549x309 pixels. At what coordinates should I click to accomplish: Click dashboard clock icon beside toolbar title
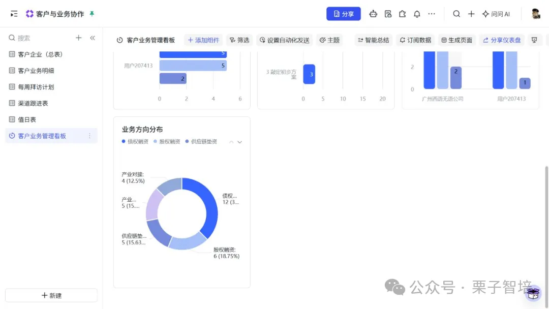click(x=120, y=40)
